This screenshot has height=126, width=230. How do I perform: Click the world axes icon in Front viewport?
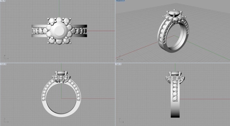tap(6, 120)
